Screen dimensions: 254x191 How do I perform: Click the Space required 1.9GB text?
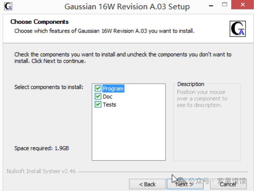click(42, 148)
